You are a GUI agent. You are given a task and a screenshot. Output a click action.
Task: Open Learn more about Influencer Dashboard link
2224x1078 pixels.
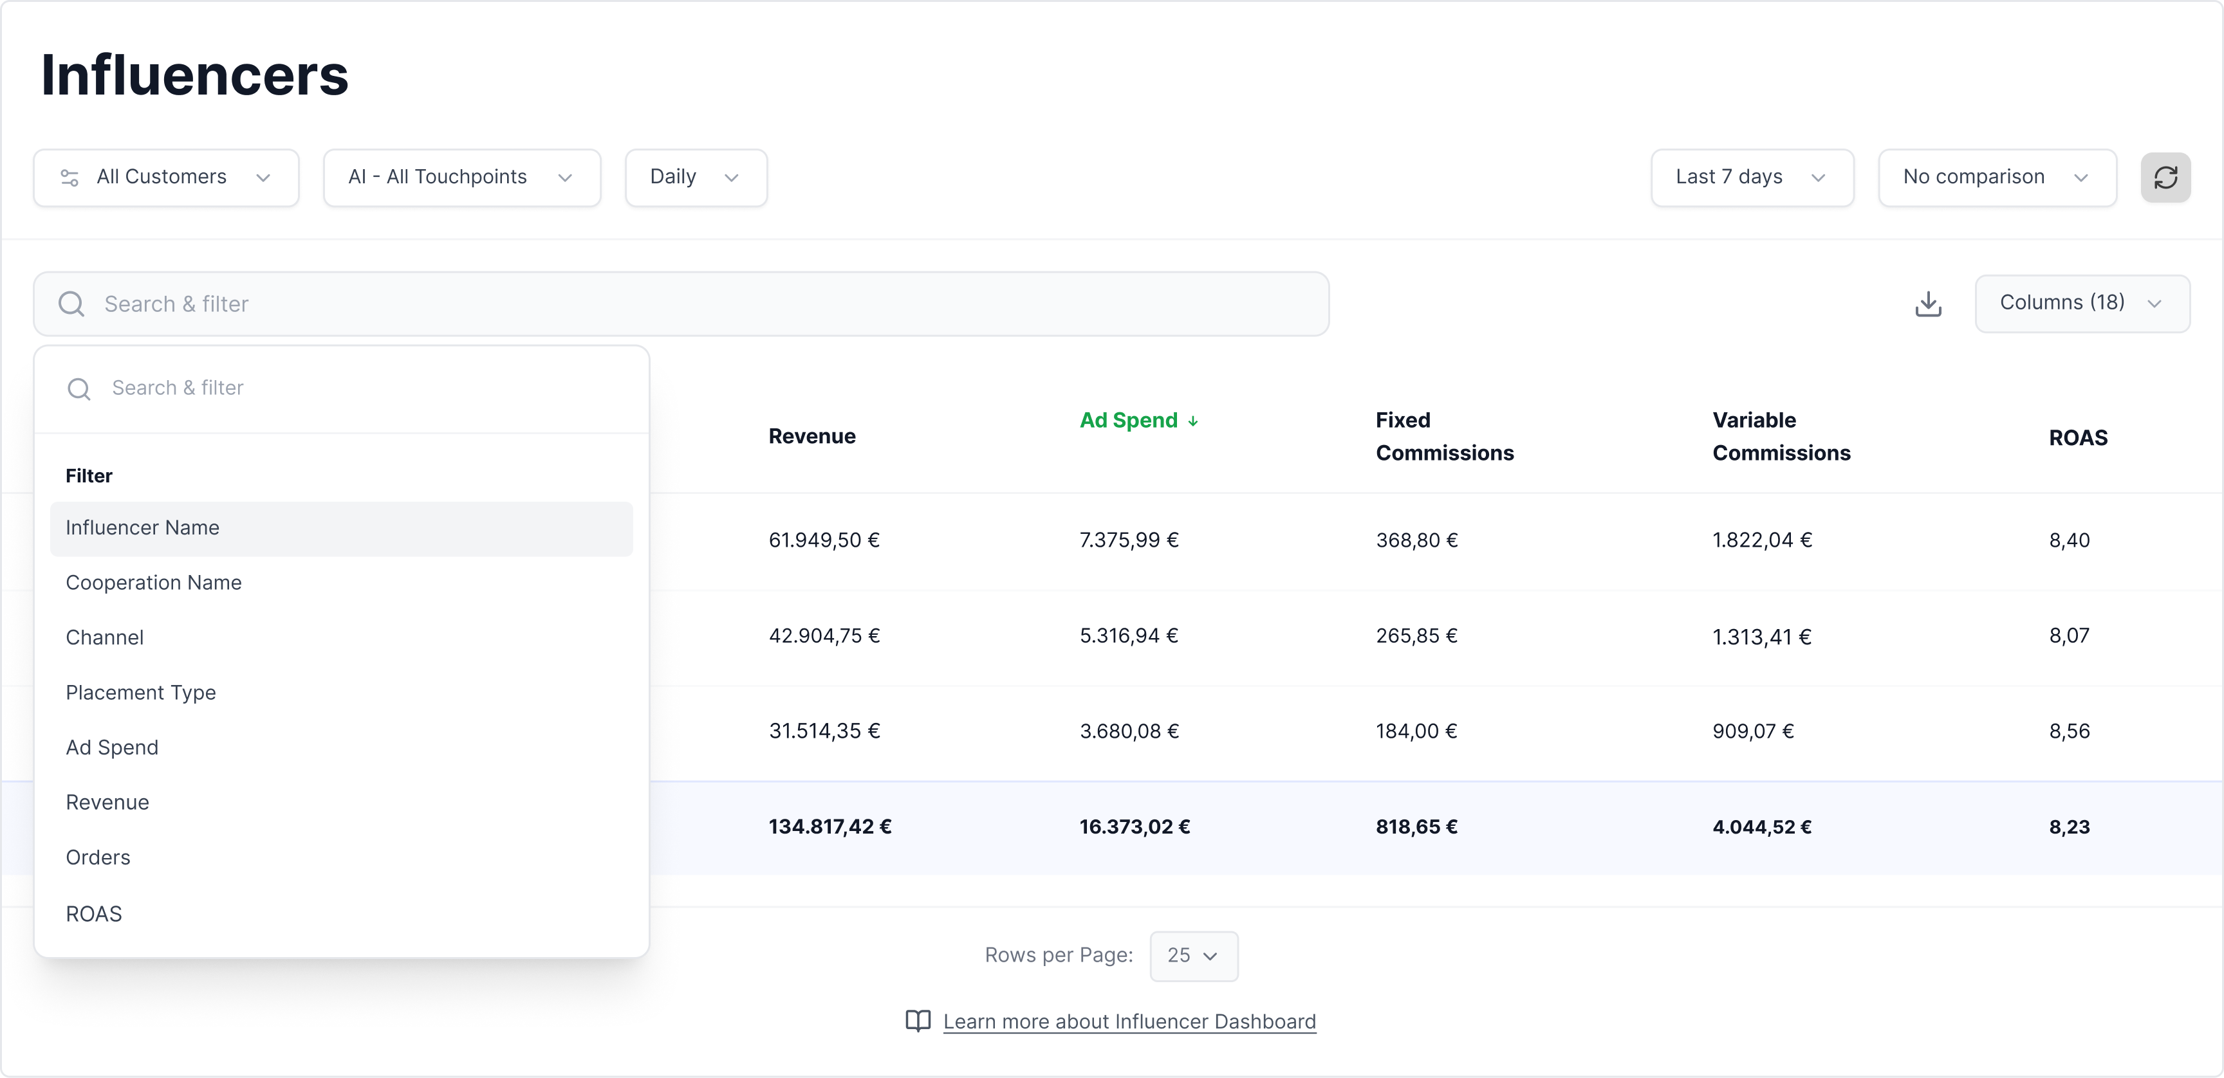pyautogui.click(x=1128, y=1021)
